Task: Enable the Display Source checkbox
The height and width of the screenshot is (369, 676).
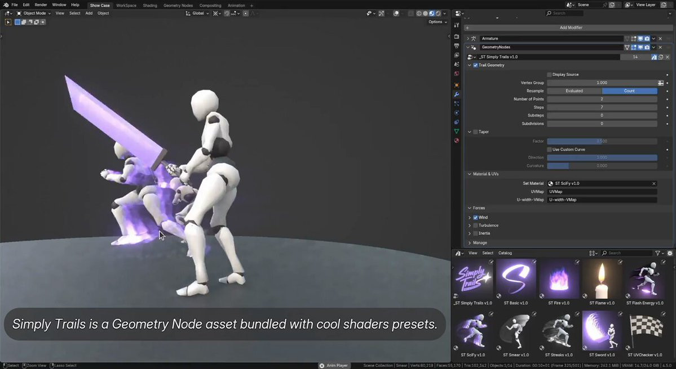Action: click(549, 74)
